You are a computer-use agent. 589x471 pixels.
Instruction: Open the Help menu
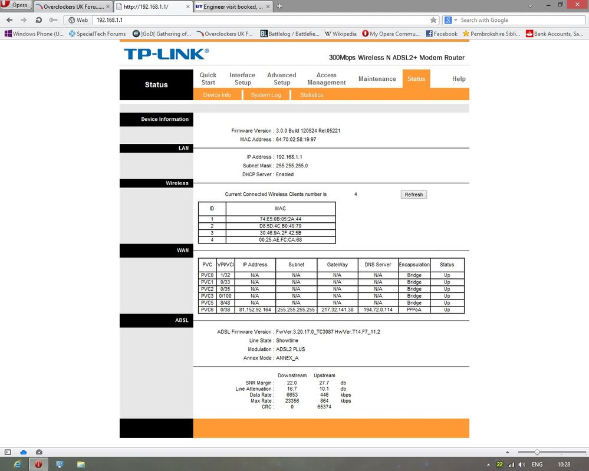click(x=459, y=78)
